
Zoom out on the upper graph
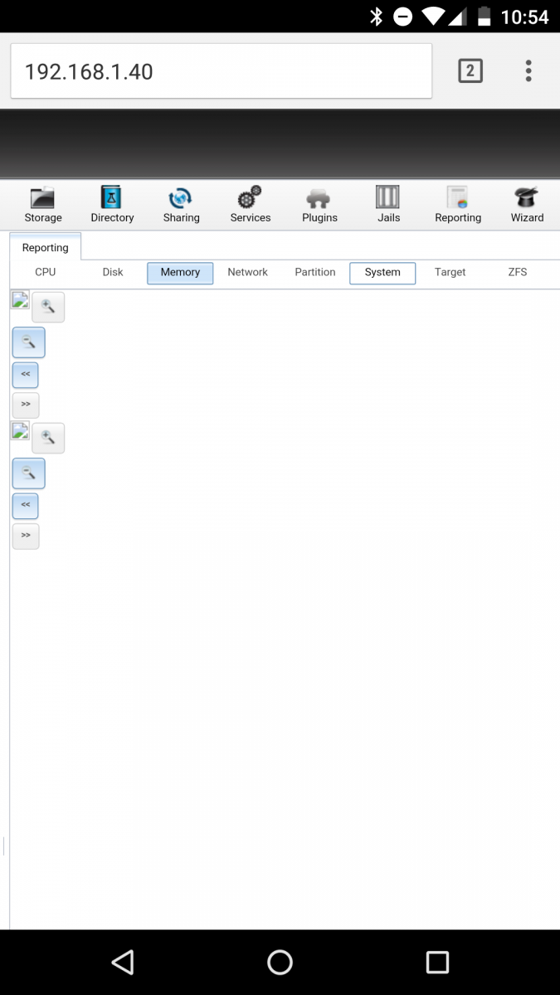coord(28,342)
